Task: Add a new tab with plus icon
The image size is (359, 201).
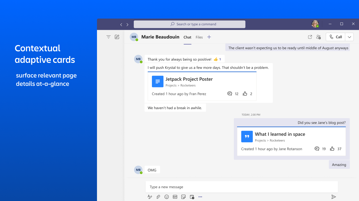Action: point(209,37)
